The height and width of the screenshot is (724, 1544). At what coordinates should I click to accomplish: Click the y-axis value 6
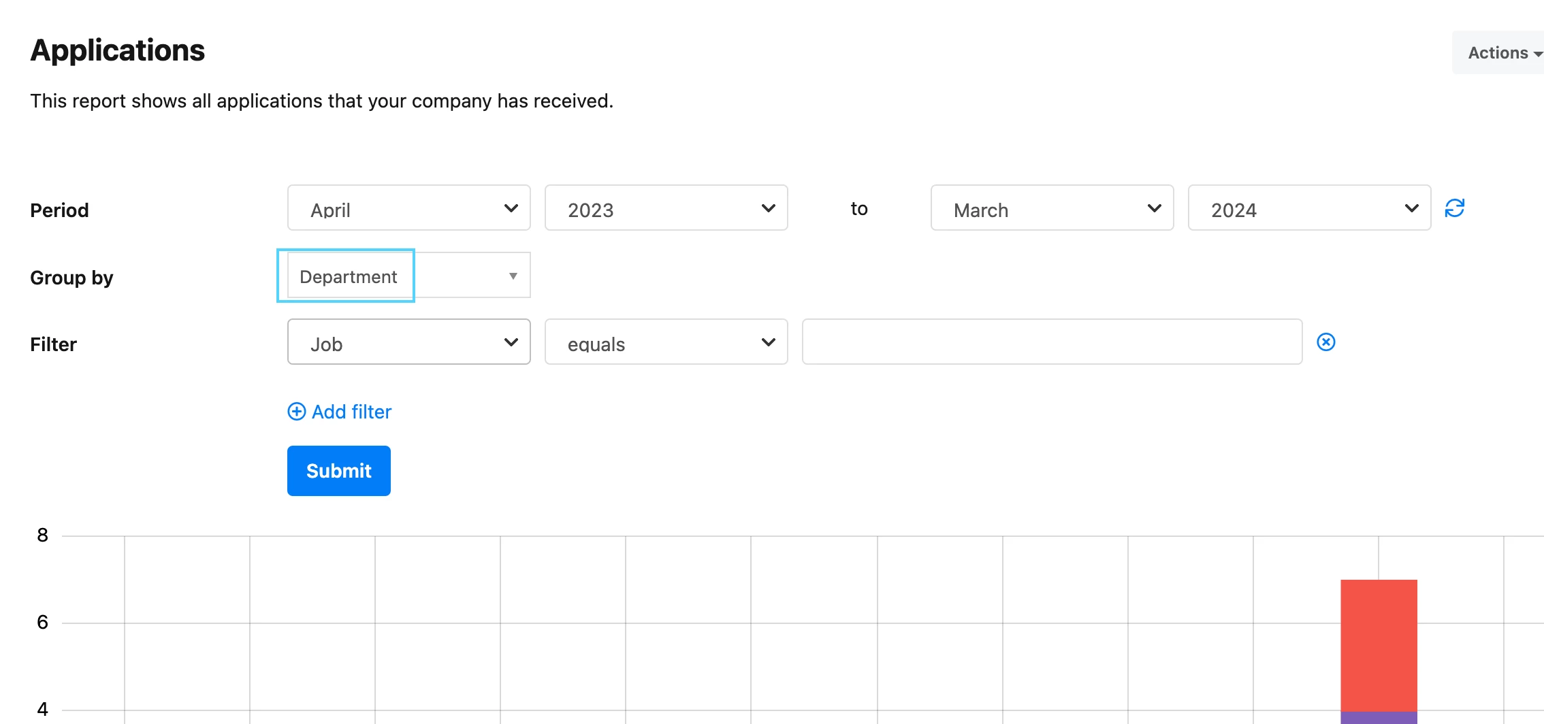pyautogui.click(x=42, y=622)
